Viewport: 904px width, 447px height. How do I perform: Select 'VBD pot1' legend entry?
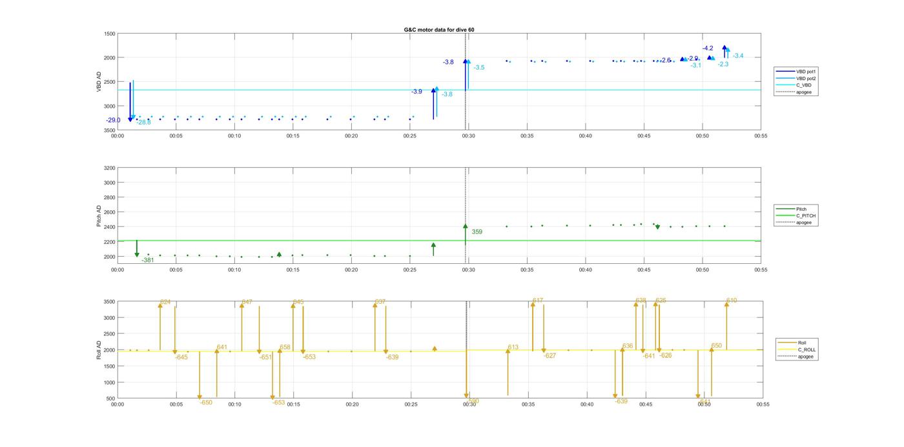click(795, 72)
